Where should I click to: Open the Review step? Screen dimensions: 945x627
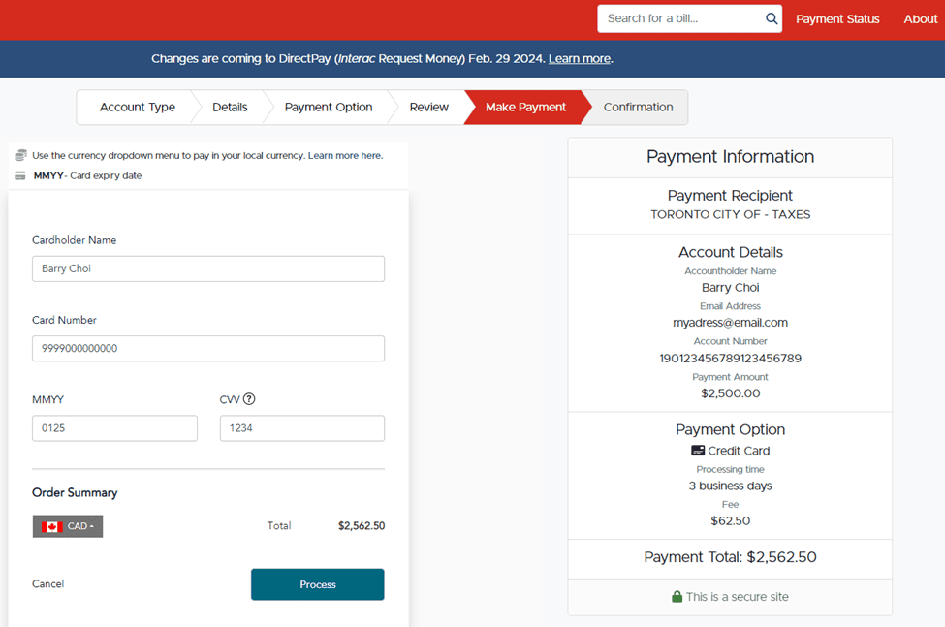(428, 108)
